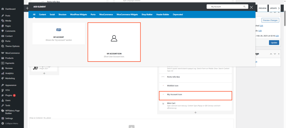Go to WooCommerce in the sidebar
Viewport: 286px width, 128px height.
[x=12, y=53]
